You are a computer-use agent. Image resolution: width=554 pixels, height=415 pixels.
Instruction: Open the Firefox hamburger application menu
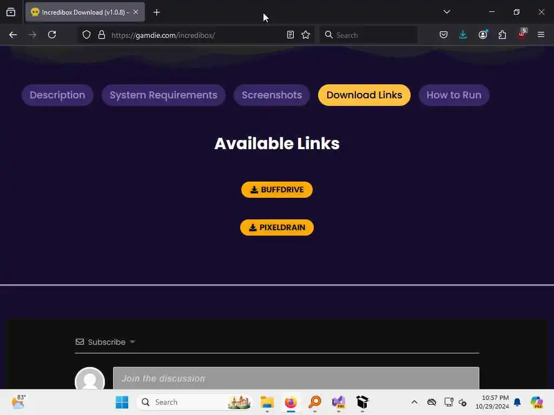click(x=541, y=35)
